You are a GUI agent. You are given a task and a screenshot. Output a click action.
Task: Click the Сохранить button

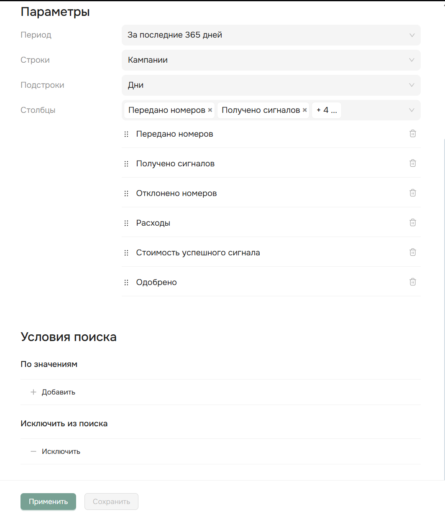pos(111,502)
